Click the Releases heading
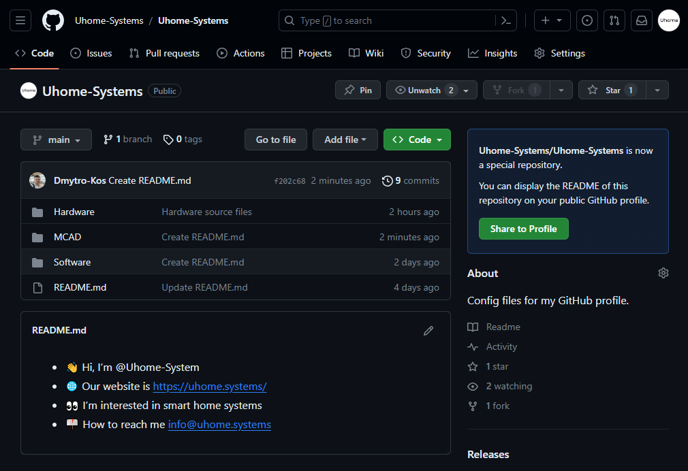This screenshot has width=688, height=471. pyautogui.click(x=488, y=455)
